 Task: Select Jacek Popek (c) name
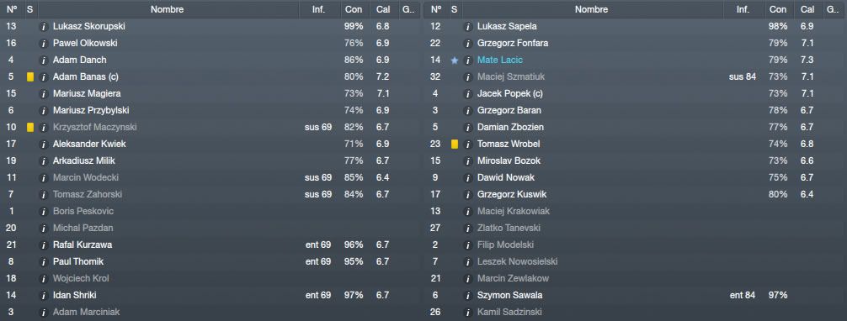coord(509,94)
